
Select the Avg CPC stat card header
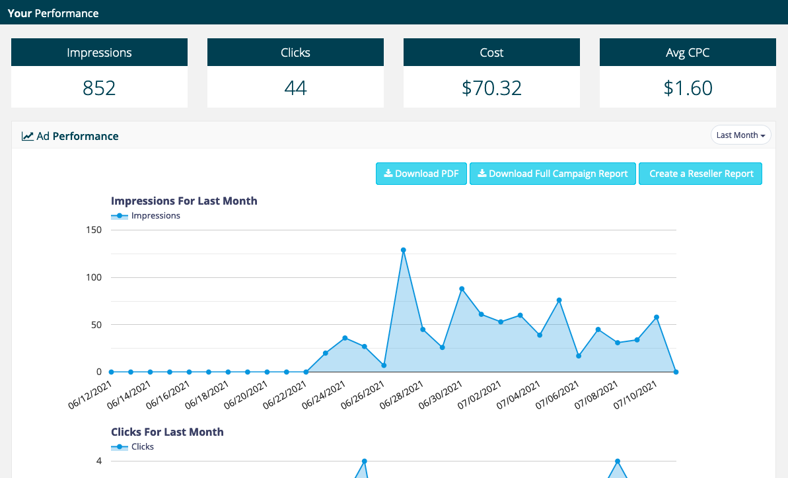pyautogui.click(x=688, y=53)
